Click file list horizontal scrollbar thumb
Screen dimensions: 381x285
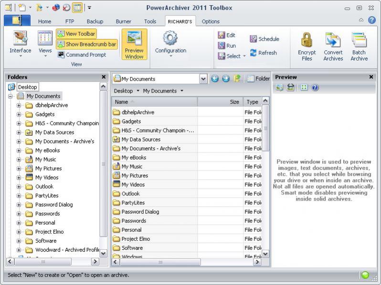pyautogui.click(x=160, y=262)
